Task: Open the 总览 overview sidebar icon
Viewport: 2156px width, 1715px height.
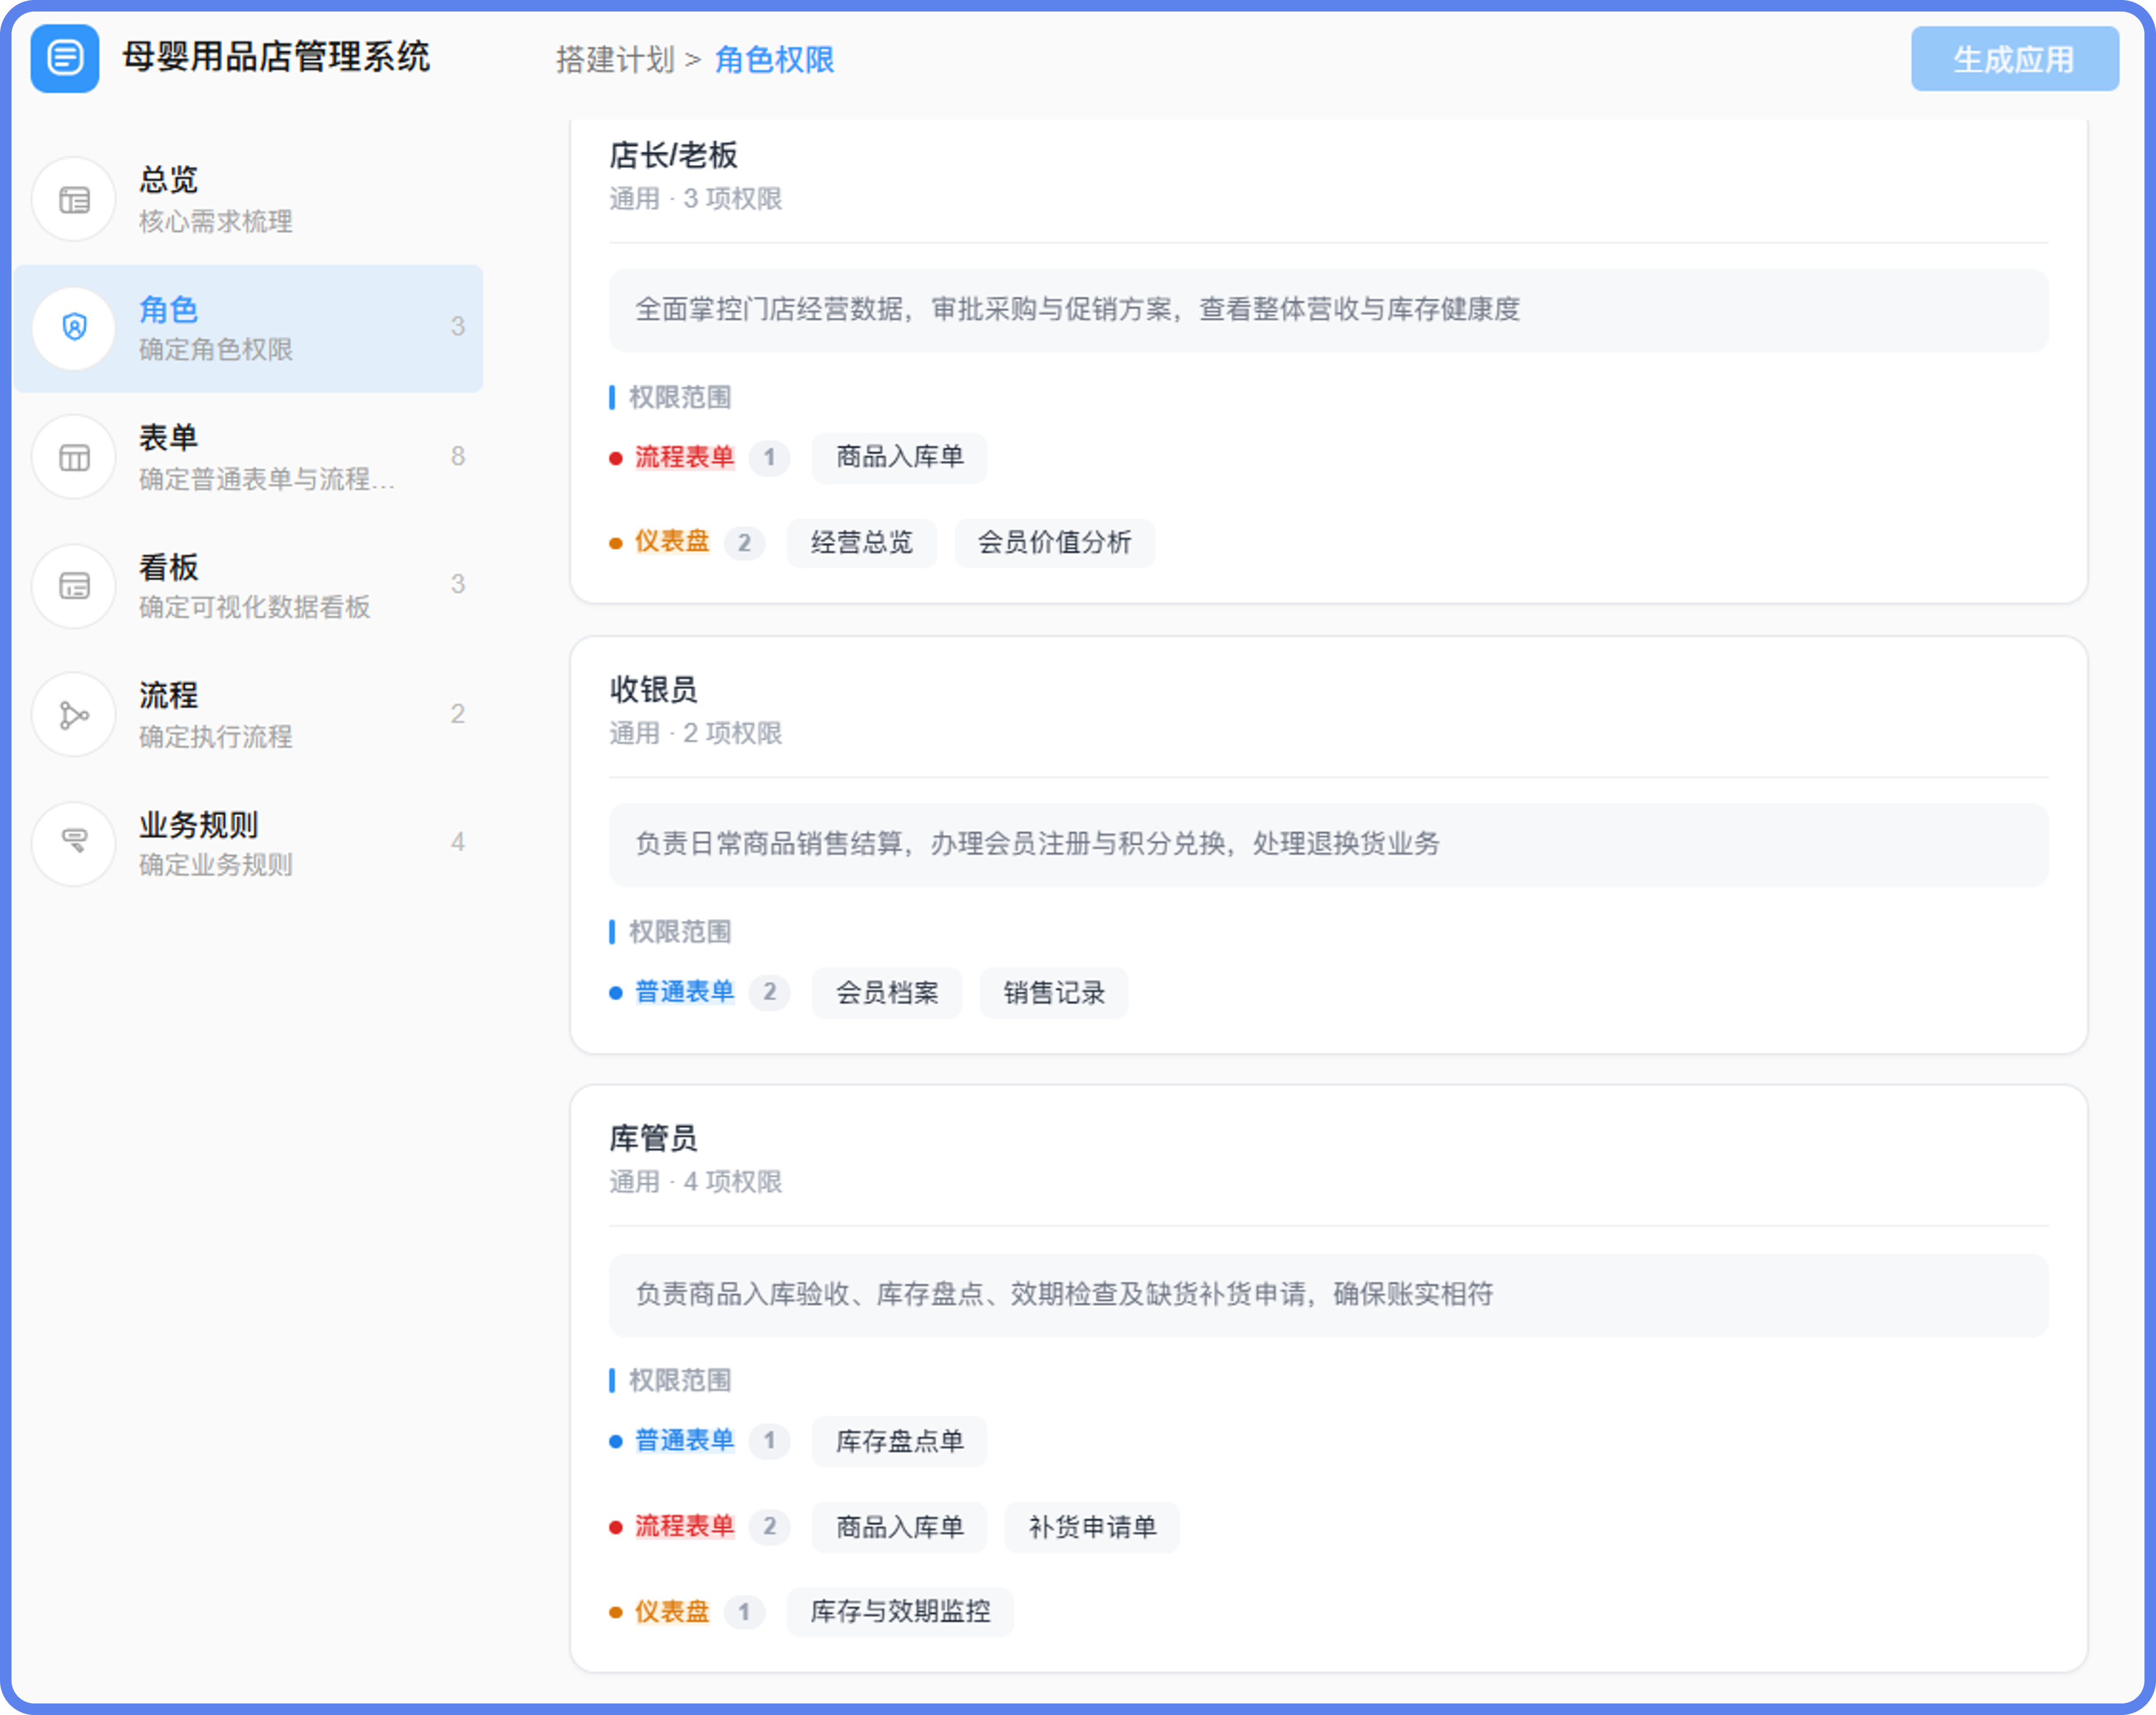Action: pyautogui.click(x=74, y=200)
